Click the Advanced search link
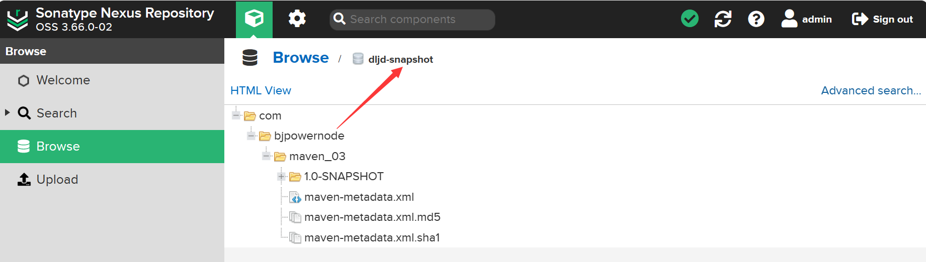The image size is (926, 262). tap(871, 91)
